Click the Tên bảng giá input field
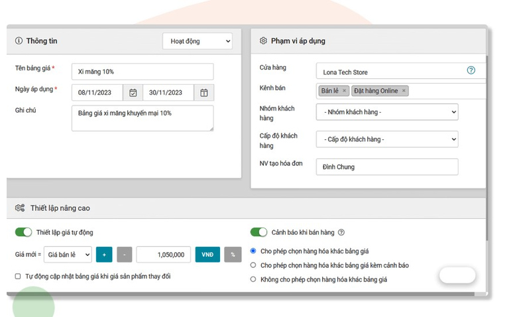507x317 pixels. click(x=142, y=72)
